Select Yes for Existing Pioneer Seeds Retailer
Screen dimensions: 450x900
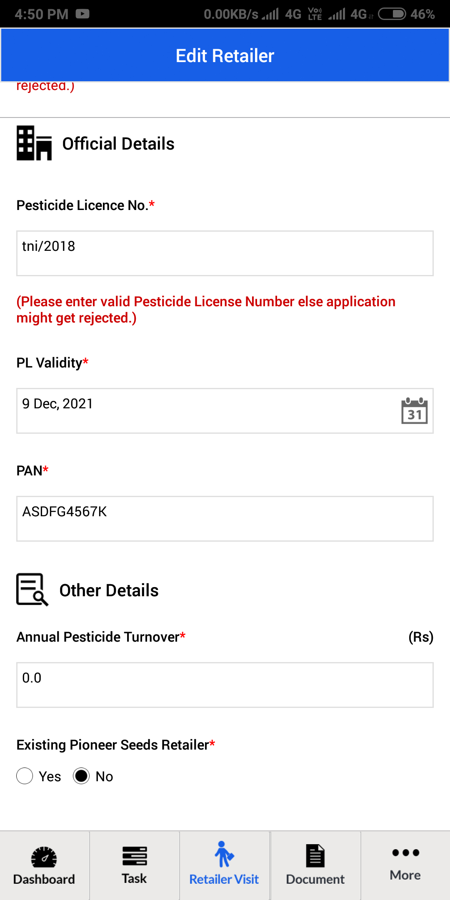click(25, 776)
